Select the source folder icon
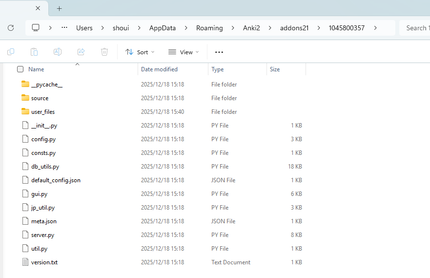 coord(25,98)
